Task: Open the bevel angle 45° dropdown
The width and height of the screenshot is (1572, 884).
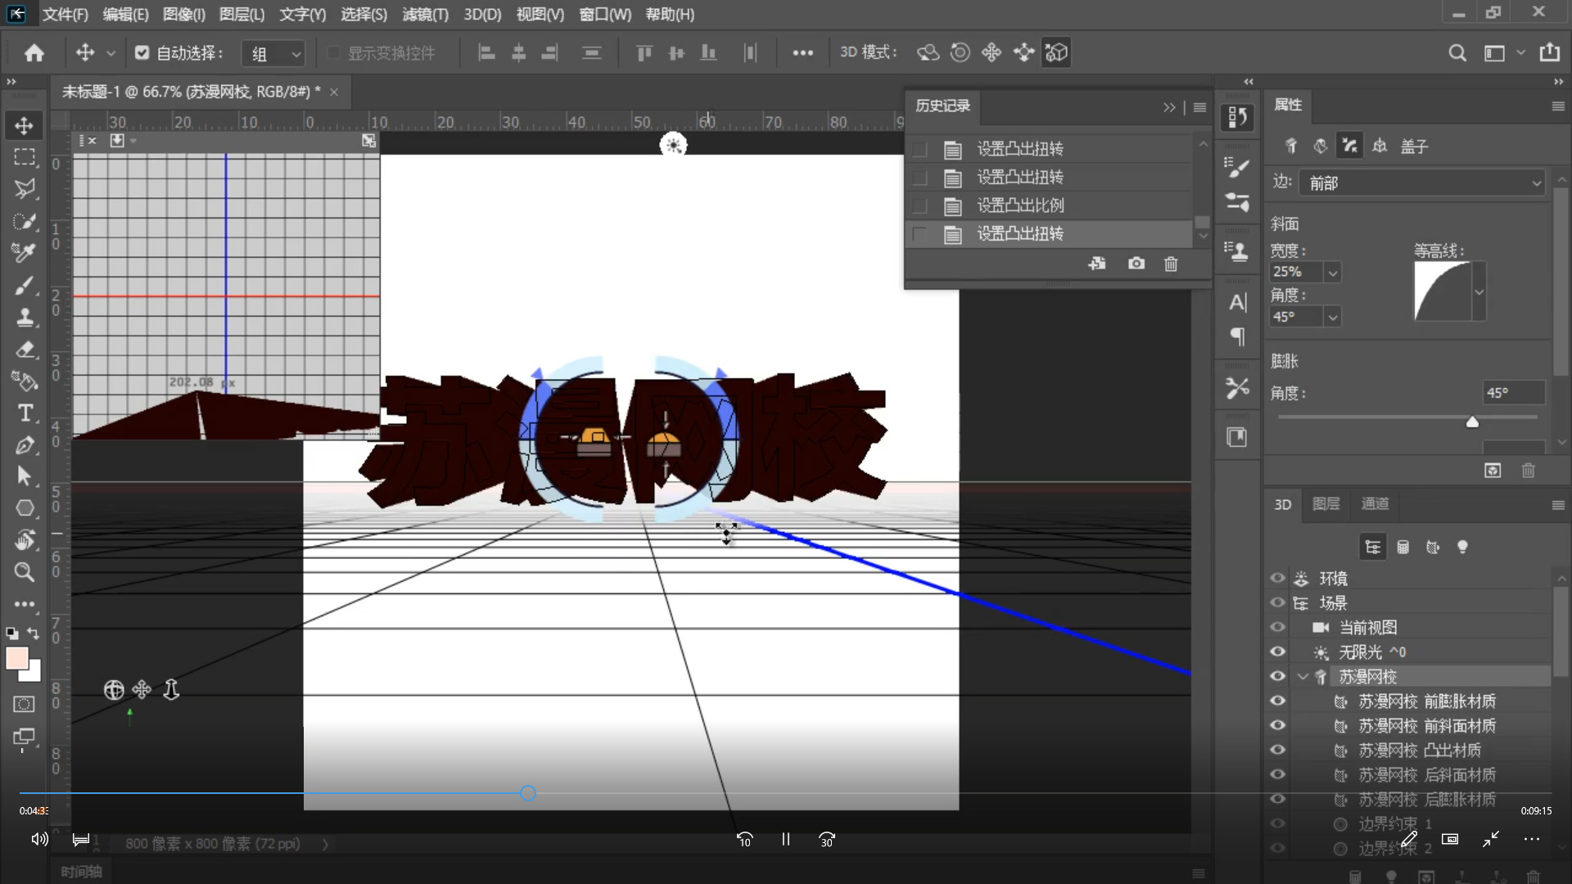Action: tap(1333, 317)
